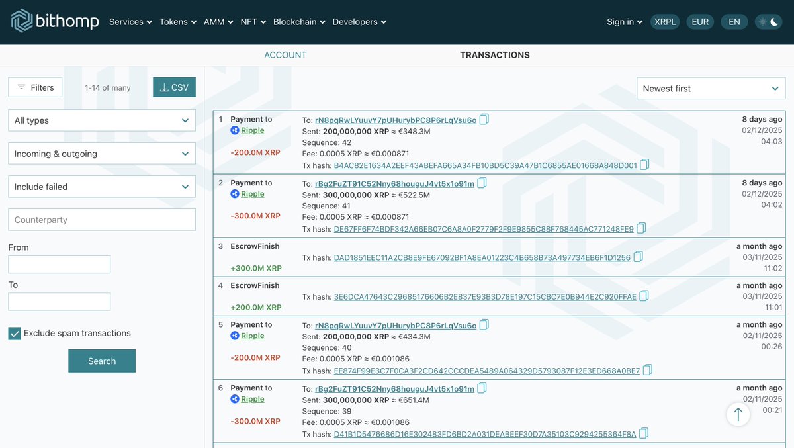Open tx hash D41B1D547668 link
The image size is (794, 448).
pos(485,434)
